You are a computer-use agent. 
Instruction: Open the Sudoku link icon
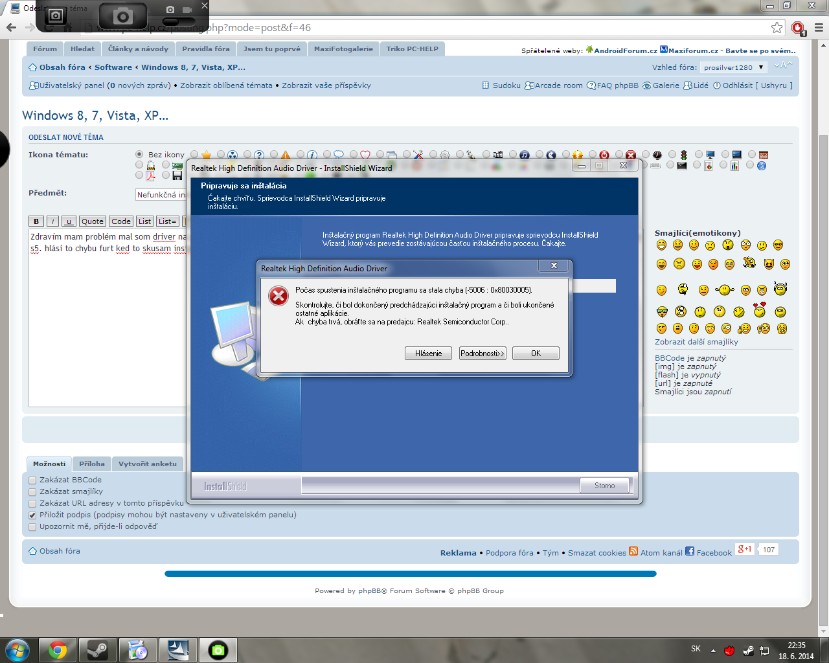(486, 85)
